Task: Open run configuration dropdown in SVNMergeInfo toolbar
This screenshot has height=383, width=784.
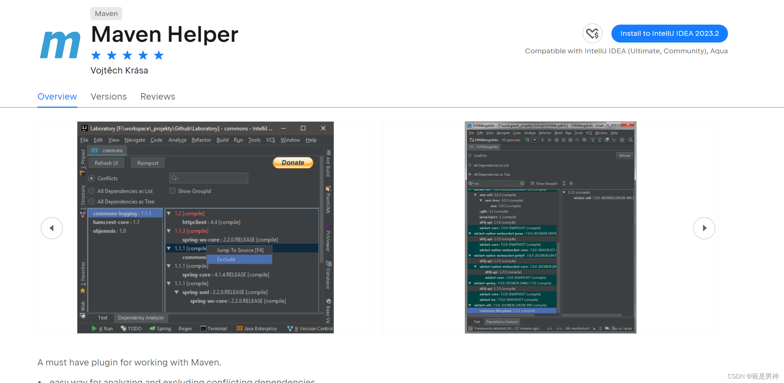Action: (x=535, y=140)
